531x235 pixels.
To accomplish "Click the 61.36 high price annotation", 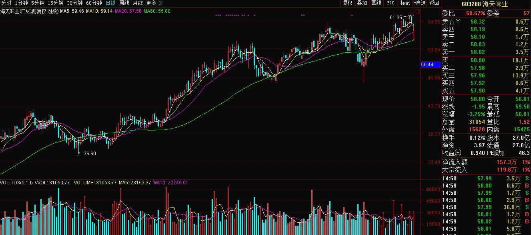I will (x=395, y=18).
